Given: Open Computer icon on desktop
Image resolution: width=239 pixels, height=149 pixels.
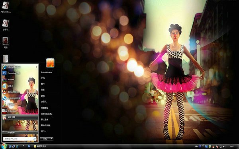Looking at the screenshot, I should coord(6,25).
